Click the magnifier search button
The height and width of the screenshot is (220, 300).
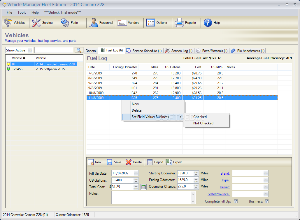[x=79, y=50]
